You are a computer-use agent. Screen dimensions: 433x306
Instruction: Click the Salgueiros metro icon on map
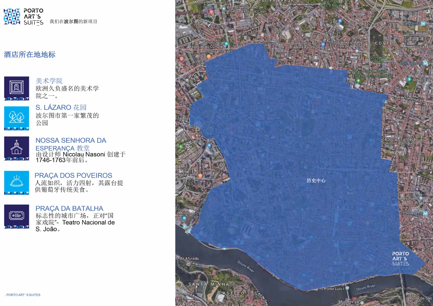(423, 24)
